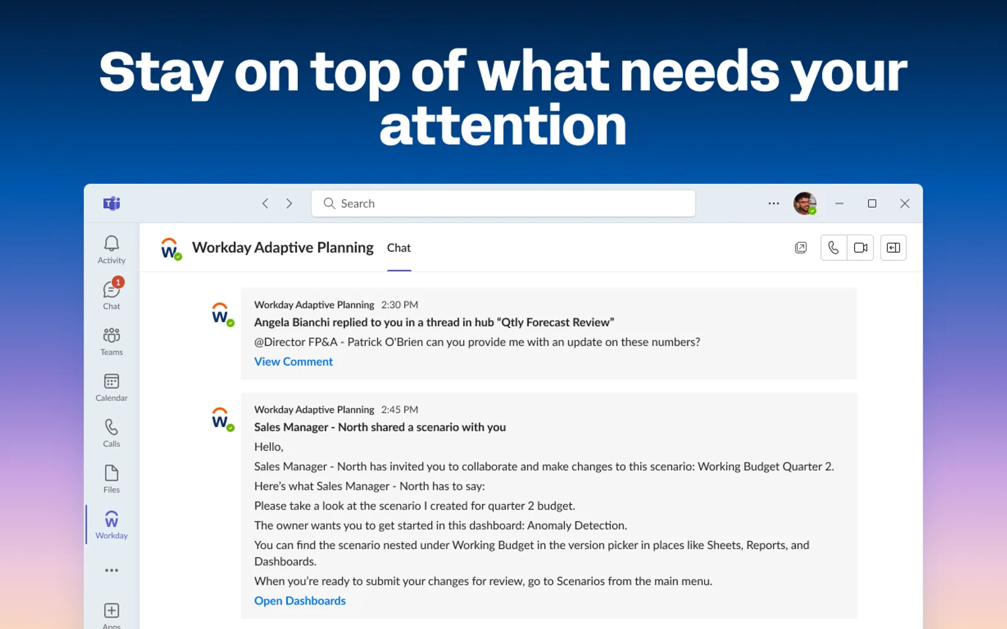Screen dimensions: 1007x629
Task: Open Chat with unread badge
Action: [111, 294]
